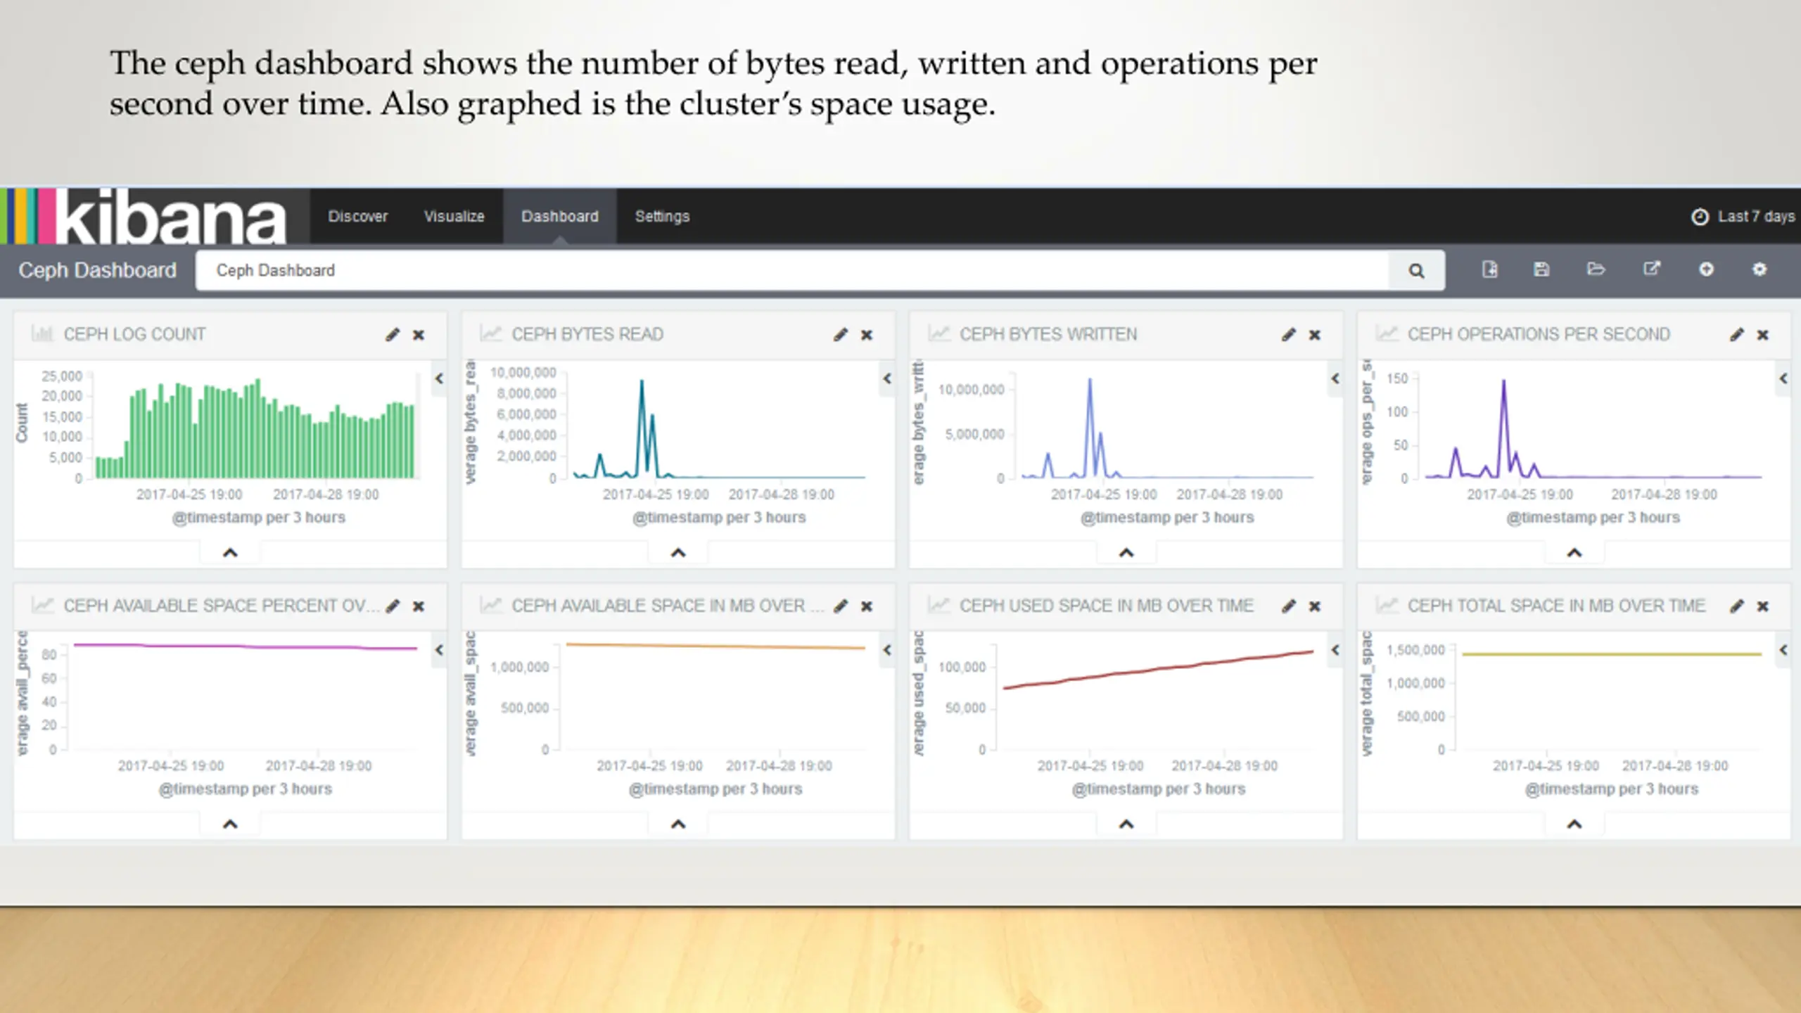
Task: Remove the Ceph Operations Per Second panel
Action: 1762,335
